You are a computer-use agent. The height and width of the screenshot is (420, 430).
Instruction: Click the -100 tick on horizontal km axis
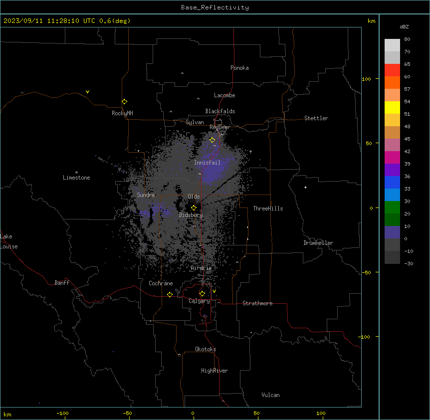62,414
